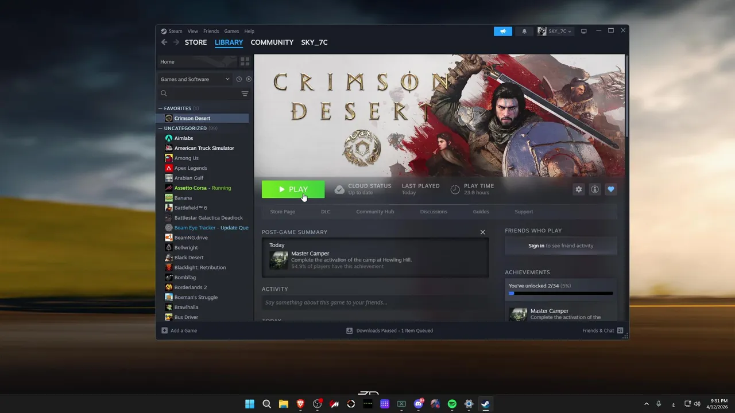
Task: Click the Cloud Status icon
Action: [339, 189]
